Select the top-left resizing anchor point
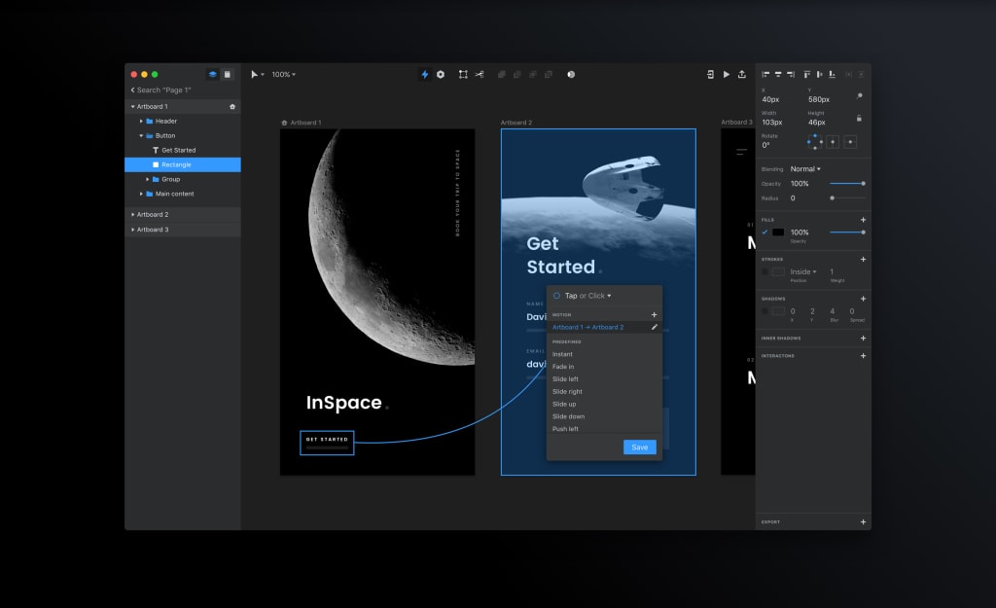This screenshot has width=996, height=608. (811, 138)
